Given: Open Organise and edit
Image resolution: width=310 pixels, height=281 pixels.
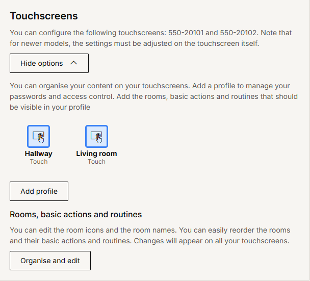Looking at the screenshot, I should (x=50, y=261).
